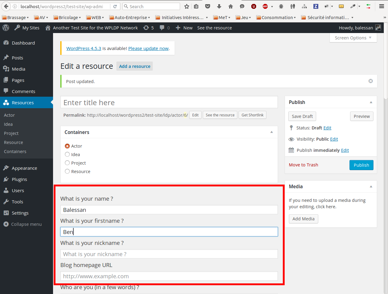Edit the post Status Draft link
388x294 pixels.
327,128
